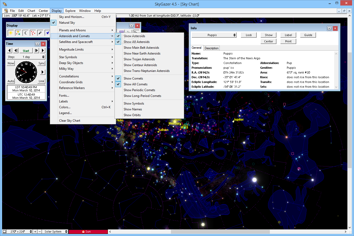The width and height of the screenshot is (354, 236).
Task: Click the analog clock face
Action: (x=26, y=72)
